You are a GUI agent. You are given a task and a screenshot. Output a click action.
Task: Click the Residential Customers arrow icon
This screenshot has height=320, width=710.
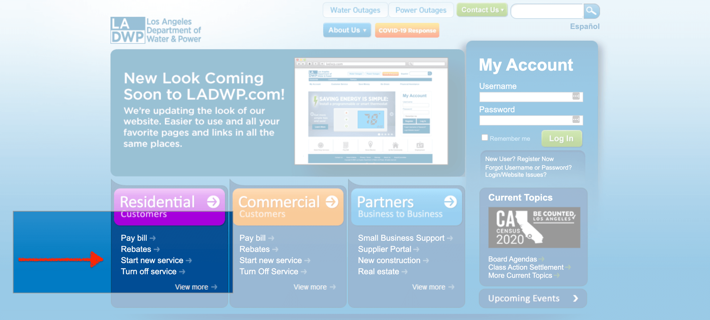coord(213,202)
